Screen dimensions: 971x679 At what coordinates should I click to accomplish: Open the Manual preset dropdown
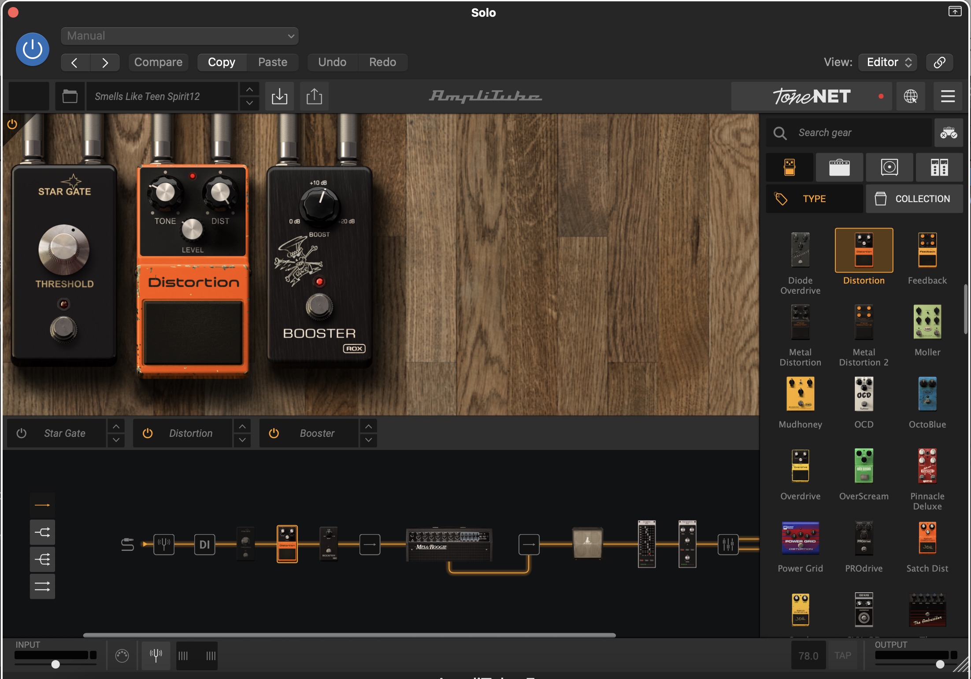[x=180, y=36]
